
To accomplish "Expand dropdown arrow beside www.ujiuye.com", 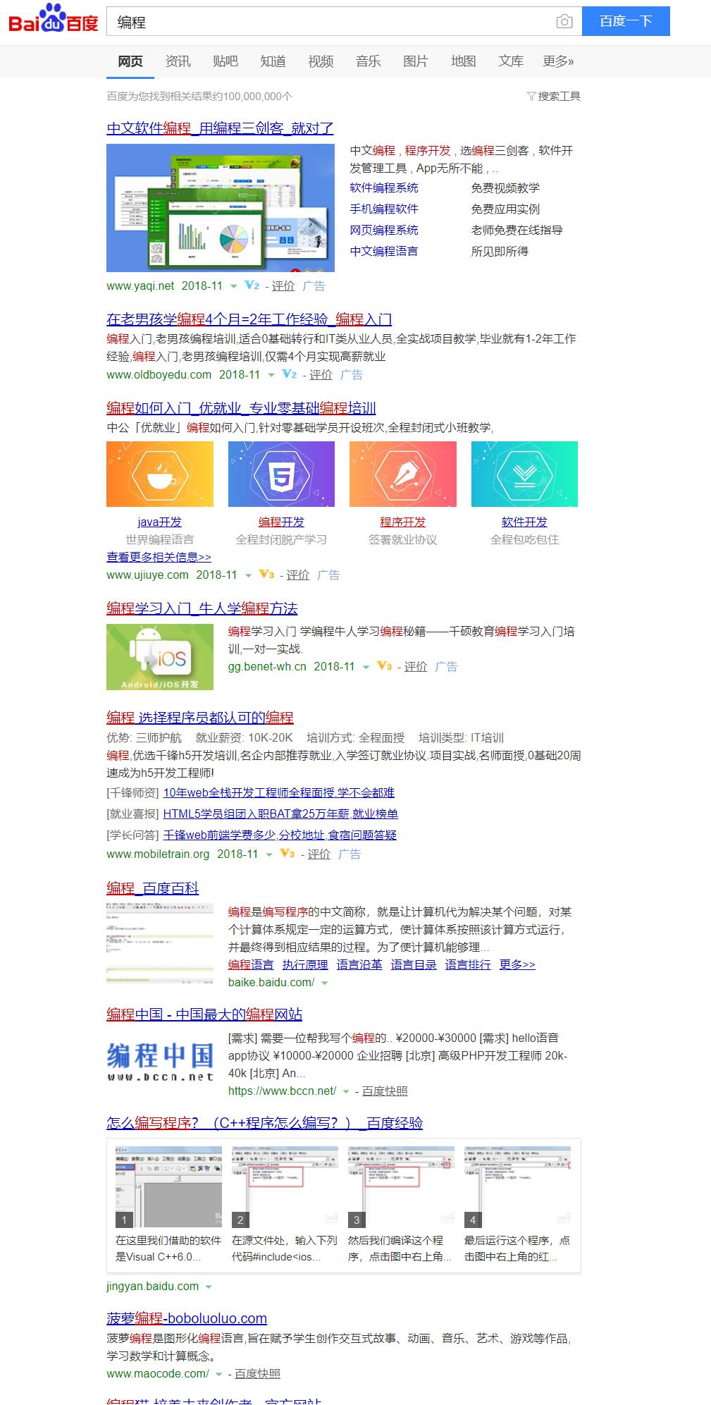I will (x=248, y=575).
